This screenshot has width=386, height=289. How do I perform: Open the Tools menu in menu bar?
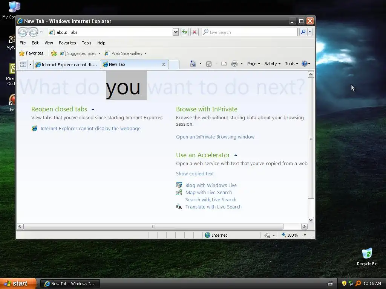tap(87, 43)
